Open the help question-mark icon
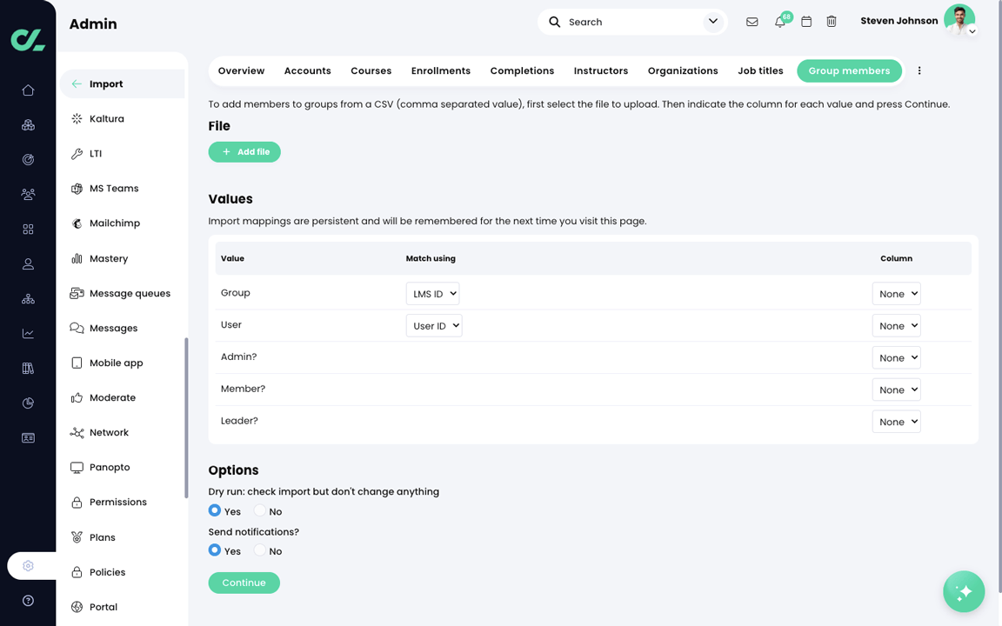The image size is (1002, 626). click(x=28, y=600)
